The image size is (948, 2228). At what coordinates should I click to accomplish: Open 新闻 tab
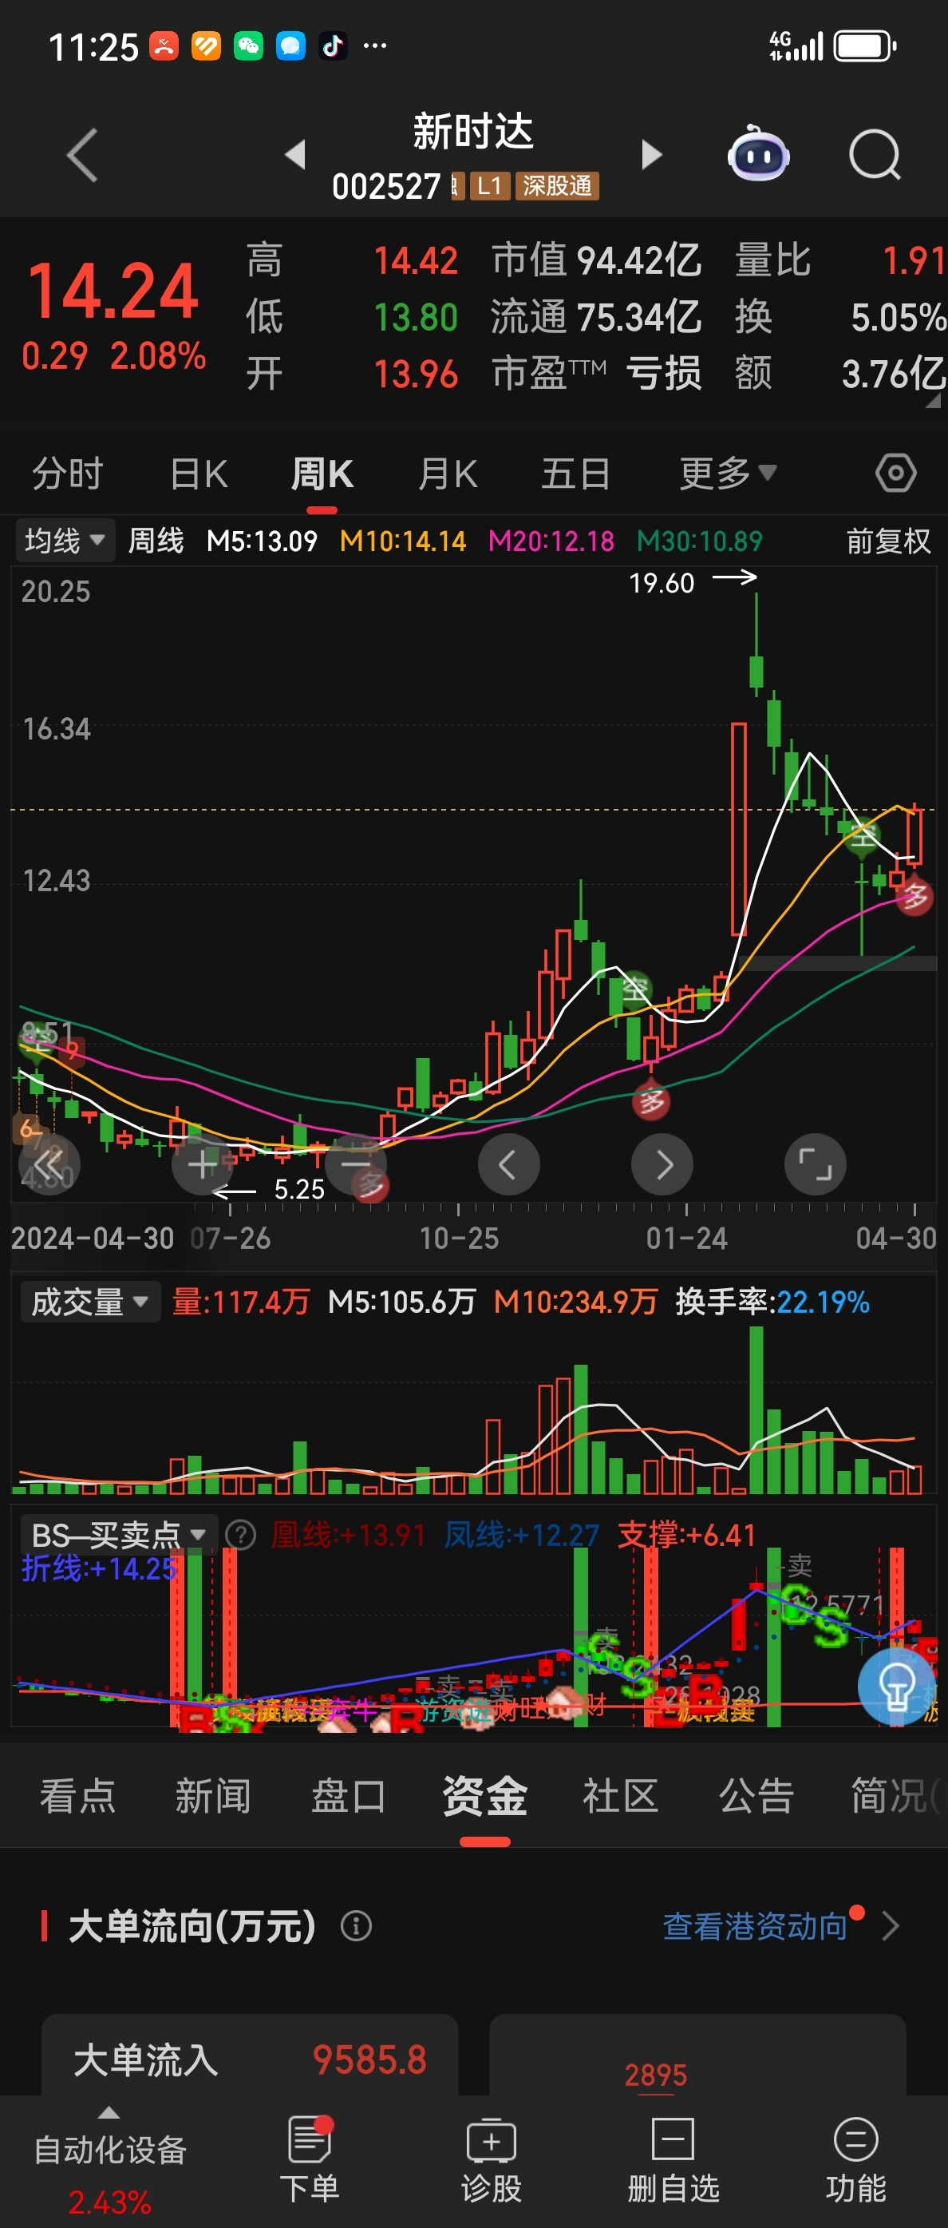pos(212,1795)
